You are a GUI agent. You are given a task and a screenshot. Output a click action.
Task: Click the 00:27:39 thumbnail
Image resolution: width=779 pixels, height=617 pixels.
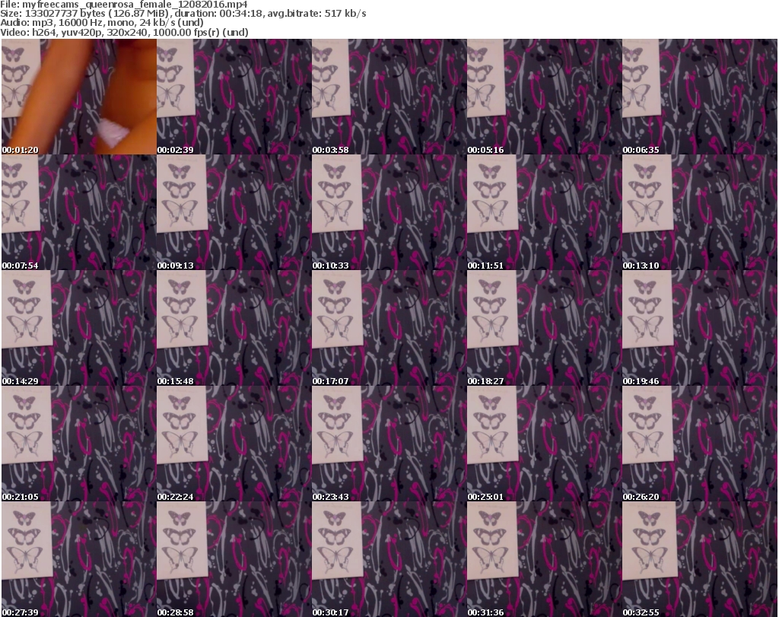pos(79,559)
